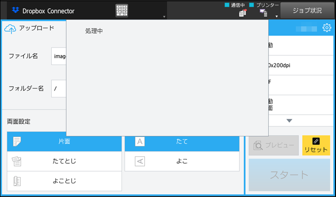The image size is (336, 197).
Task: Click the たて letter A icon
Action: pyautogui.click(x=139, y=142)
